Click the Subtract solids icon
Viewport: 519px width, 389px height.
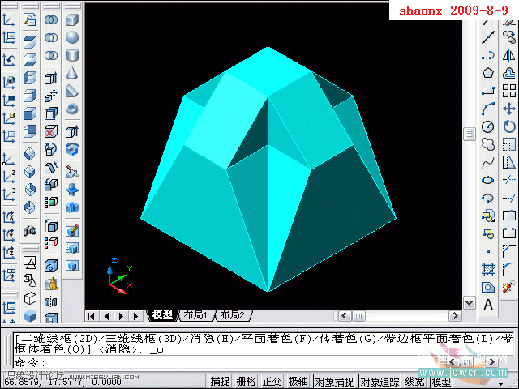pyautogui.click(x=50, y=37)
